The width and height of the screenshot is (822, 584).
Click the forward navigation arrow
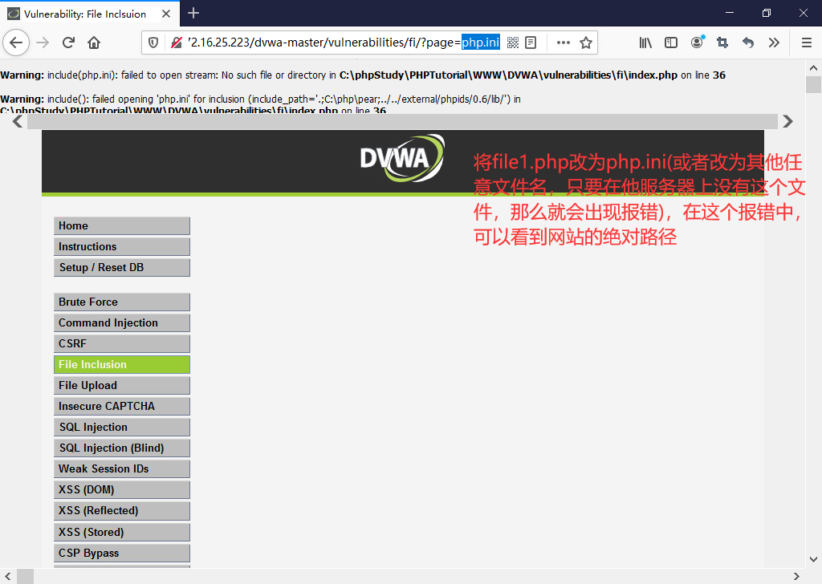tap(43, 43)
